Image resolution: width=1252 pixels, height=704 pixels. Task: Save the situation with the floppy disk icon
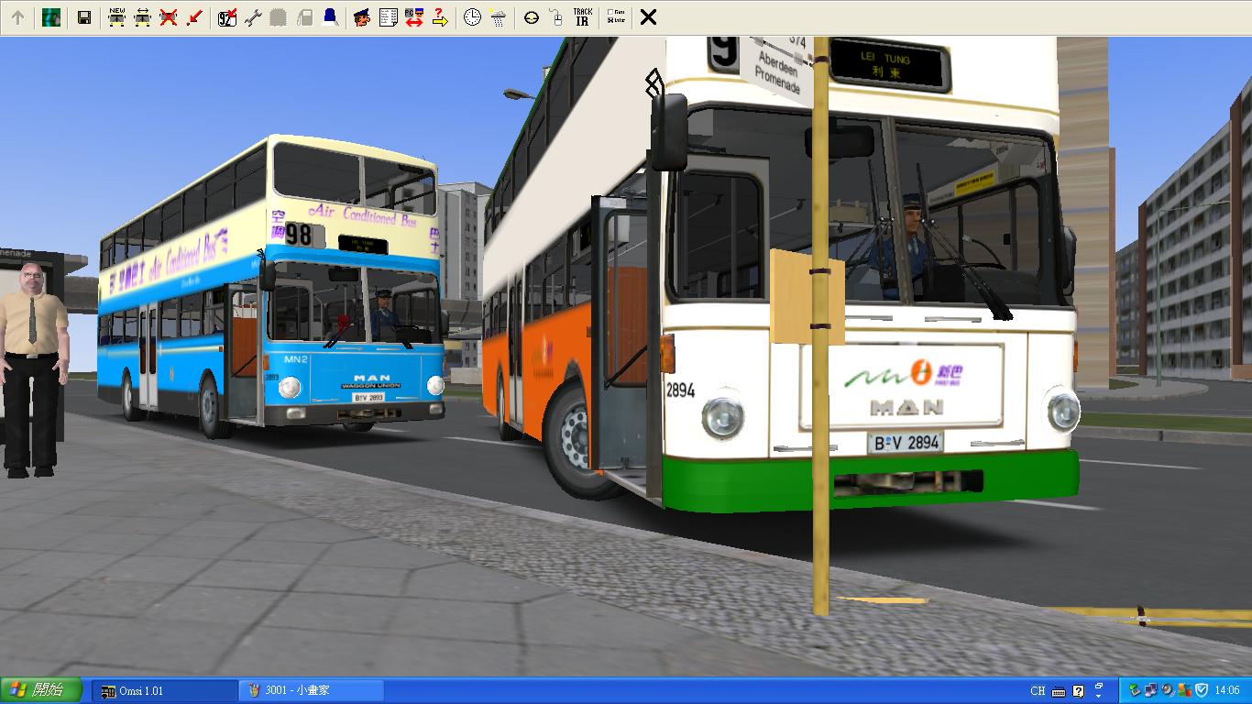[84, 17]
